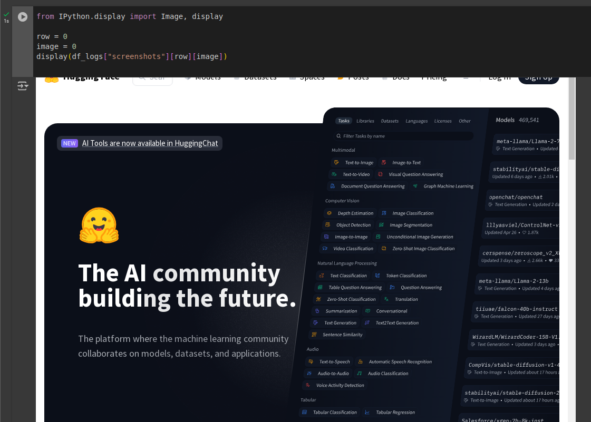Click the Multimodal section label
Image resolution: width=591 pixels, height=422 pixels.
[343, 150]
